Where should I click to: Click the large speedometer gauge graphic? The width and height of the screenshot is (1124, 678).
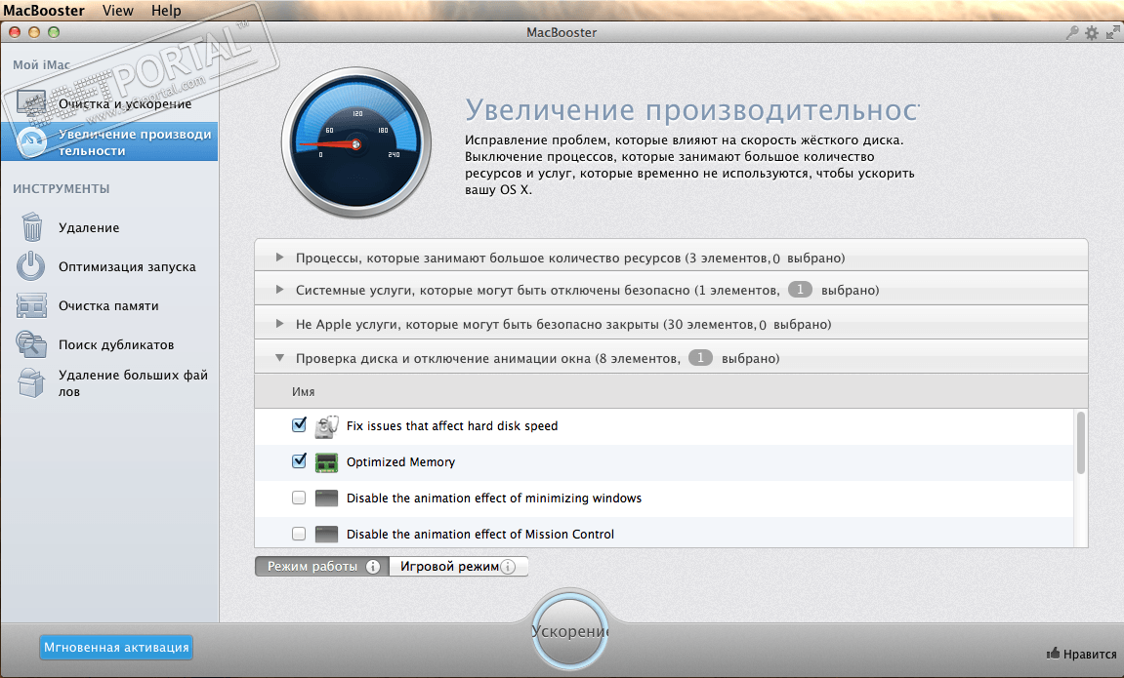[x=356, y=143]
